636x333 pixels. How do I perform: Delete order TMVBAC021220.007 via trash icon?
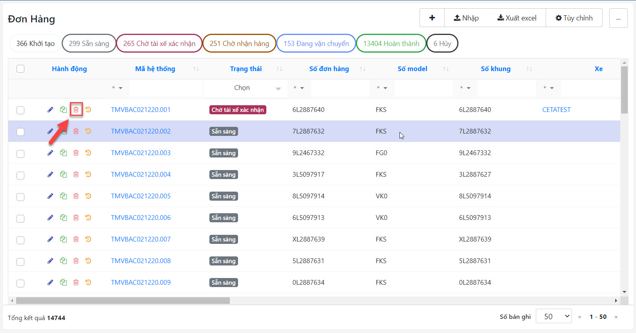point(76,239)
